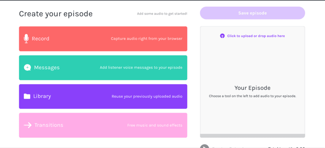325x148 pixels.
Task: Click the dotted arrow icon on Transitions
Action: pyautogui.click(x=28, y=125)
